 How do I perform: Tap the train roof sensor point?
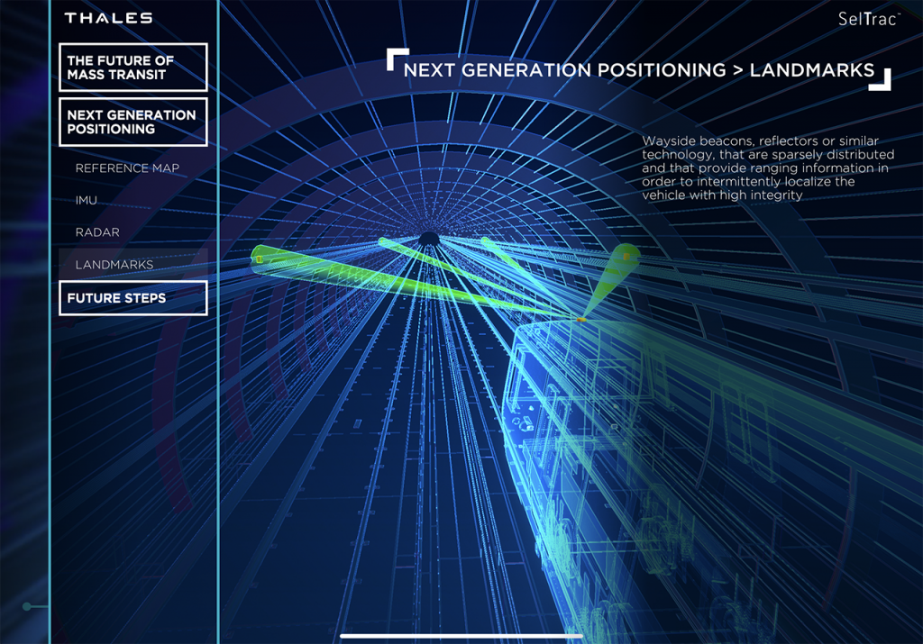pos(580,320)
